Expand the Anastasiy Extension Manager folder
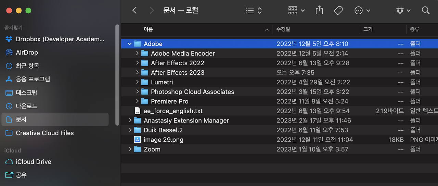 [x=130, y=120]
